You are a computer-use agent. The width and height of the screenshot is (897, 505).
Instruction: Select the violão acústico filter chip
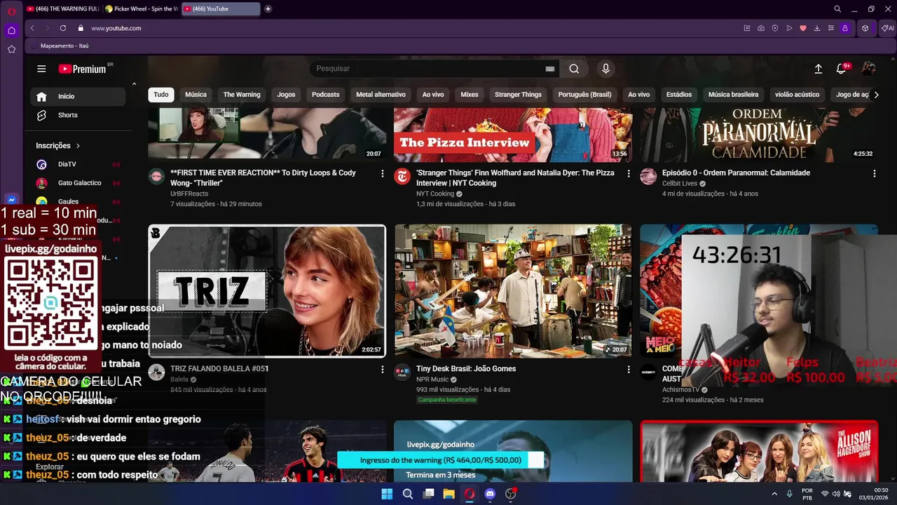[797, 95]
